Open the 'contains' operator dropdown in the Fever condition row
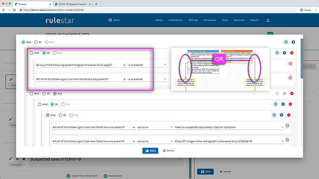The height and width of the screenshot is (179, 319). pos(155,127)
